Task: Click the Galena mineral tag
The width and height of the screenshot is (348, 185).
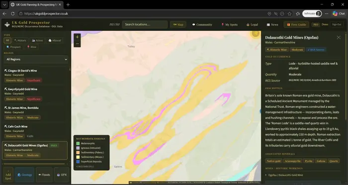Action: [x=321, y=161]
